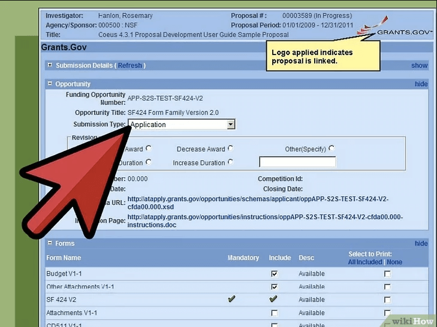The height and width of the screenshot is (327, 437).
Task: Tick the print checkbox for Budget V1-1
Action: pos(387,274)
